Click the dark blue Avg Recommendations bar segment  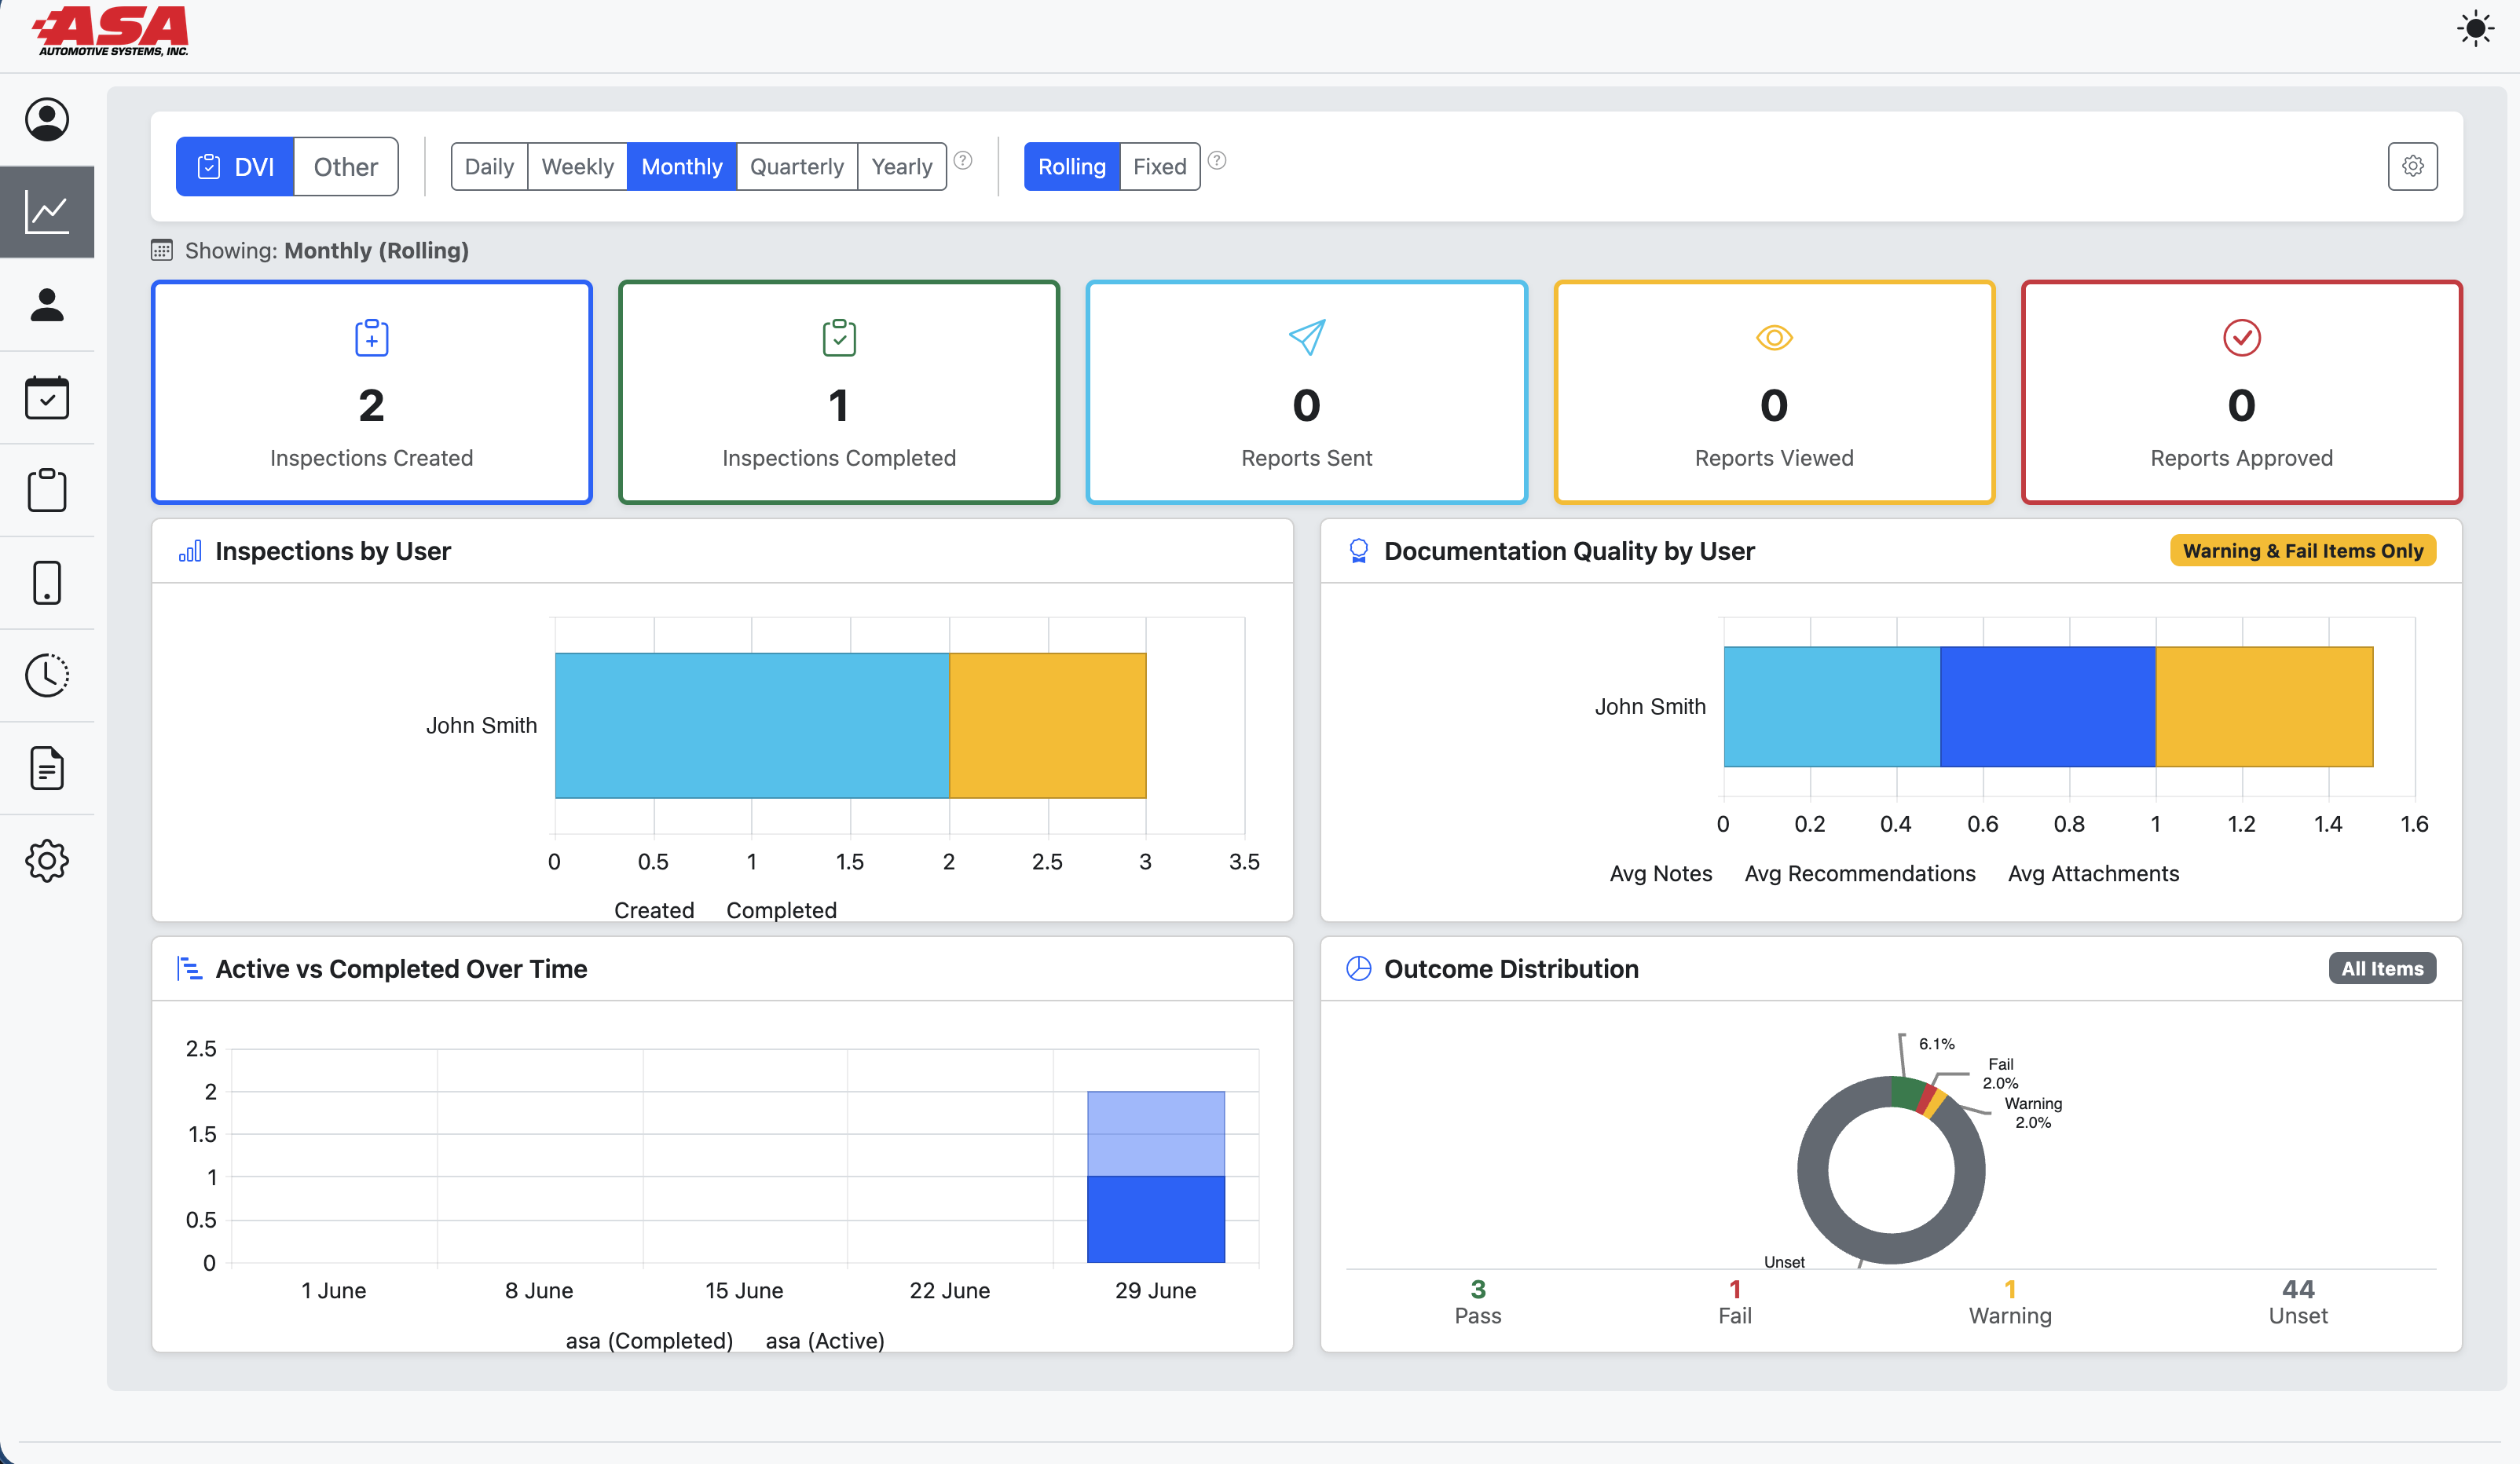(2048, 707)
